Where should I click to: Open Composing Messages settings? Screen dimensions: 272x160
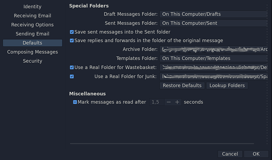(x=32, y=52)
